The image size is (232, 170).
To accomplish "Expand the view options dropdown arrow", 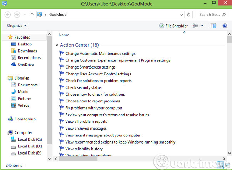I will pos(202,26).
